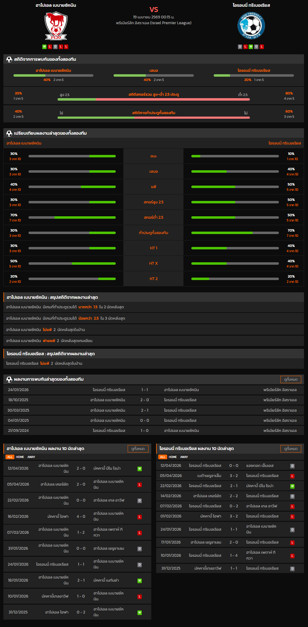Click the green W badge under Tiberias logo
Image resolution: width=308 pixels, height=627 pixels.
click(251, 47)
